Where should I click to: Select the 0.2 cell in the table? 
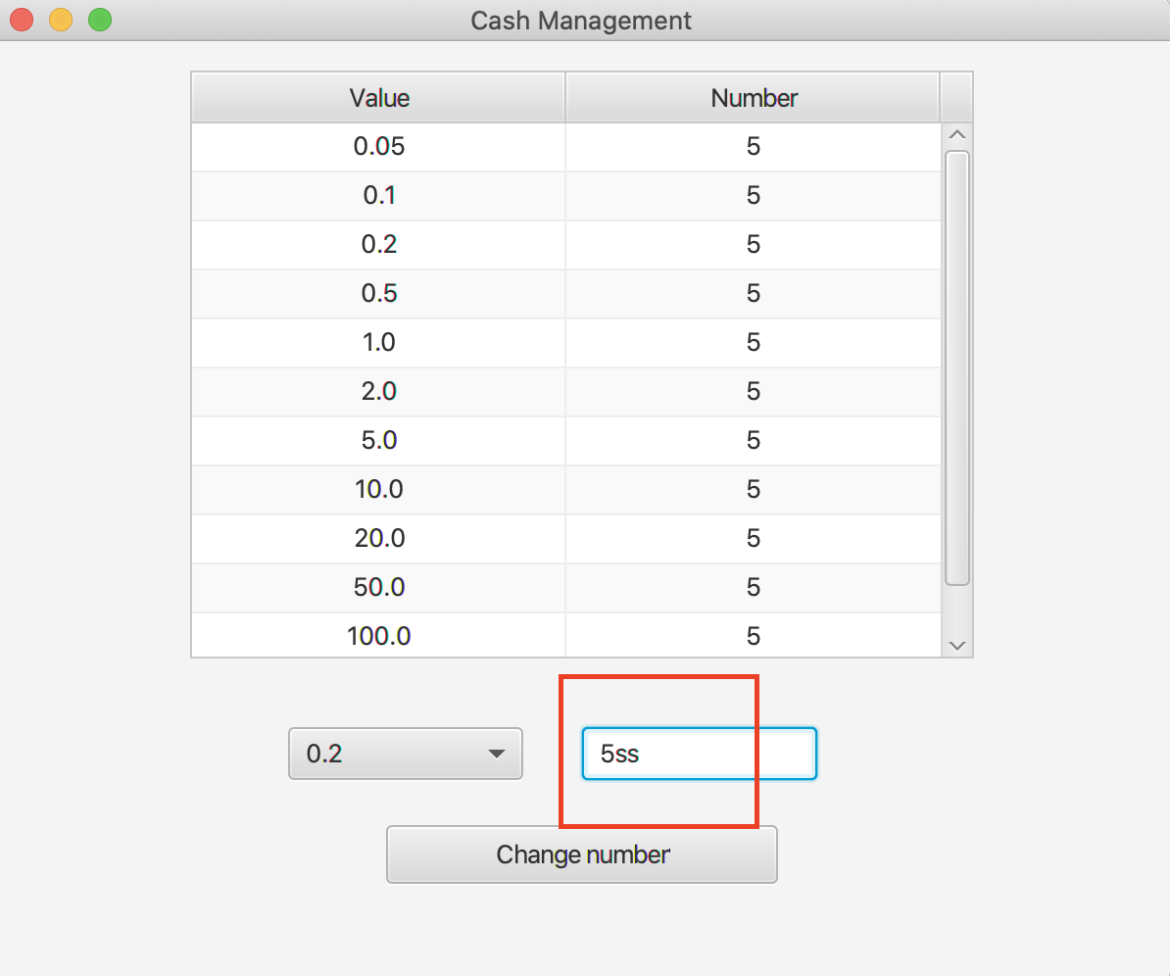coord(378,244)
